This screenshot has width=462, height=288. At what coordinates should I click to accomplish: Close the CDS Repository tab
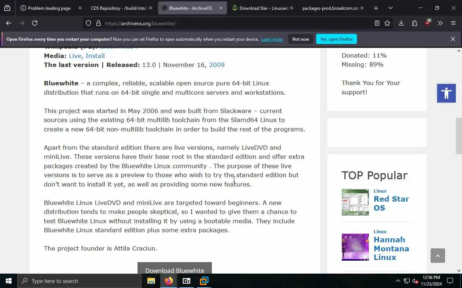click(151, 8)
